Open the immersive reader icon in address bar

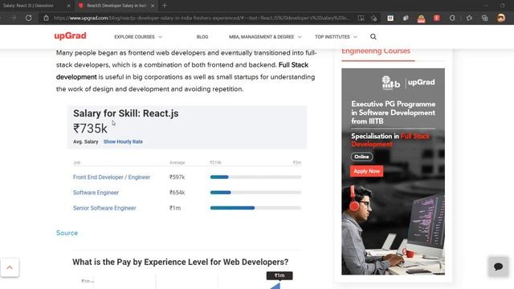361,18
